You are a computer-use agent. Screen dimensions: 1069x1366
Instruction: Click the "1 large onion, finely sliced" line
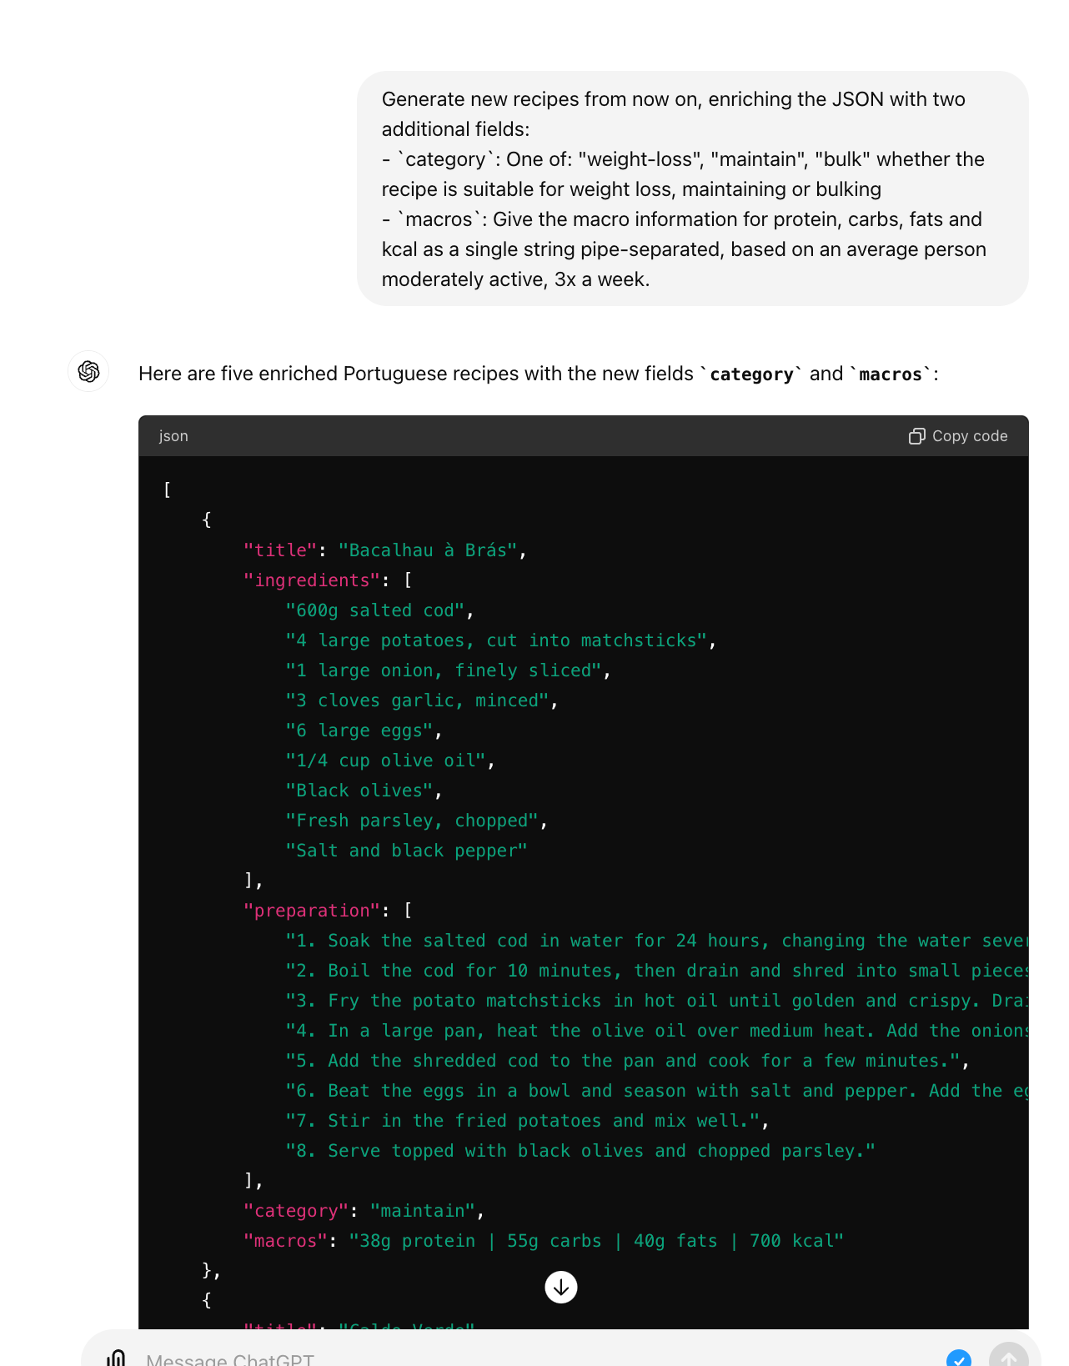[x=444, y=670]
